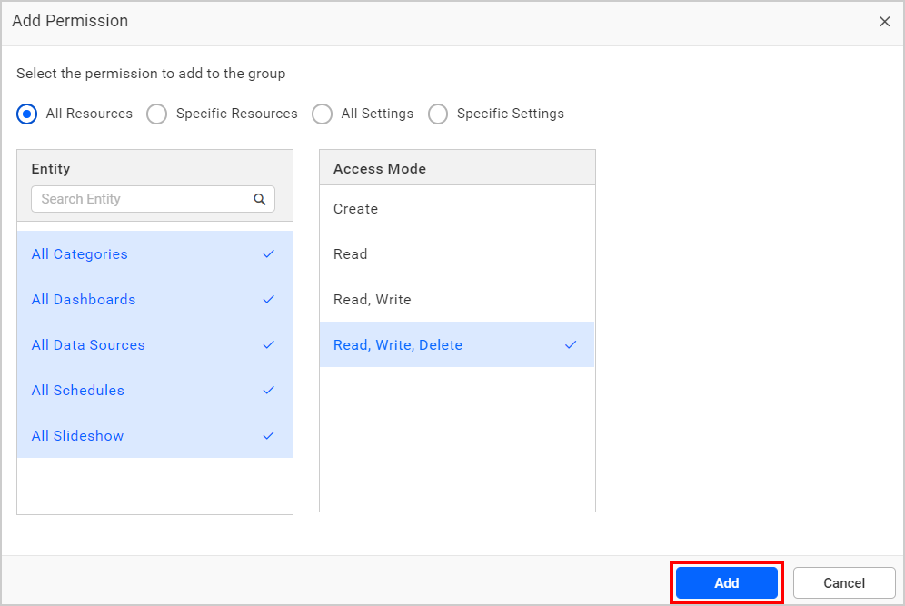Select the All Resources radio button
This screenshot has height=606, width=905.
(x=27, y=114)
